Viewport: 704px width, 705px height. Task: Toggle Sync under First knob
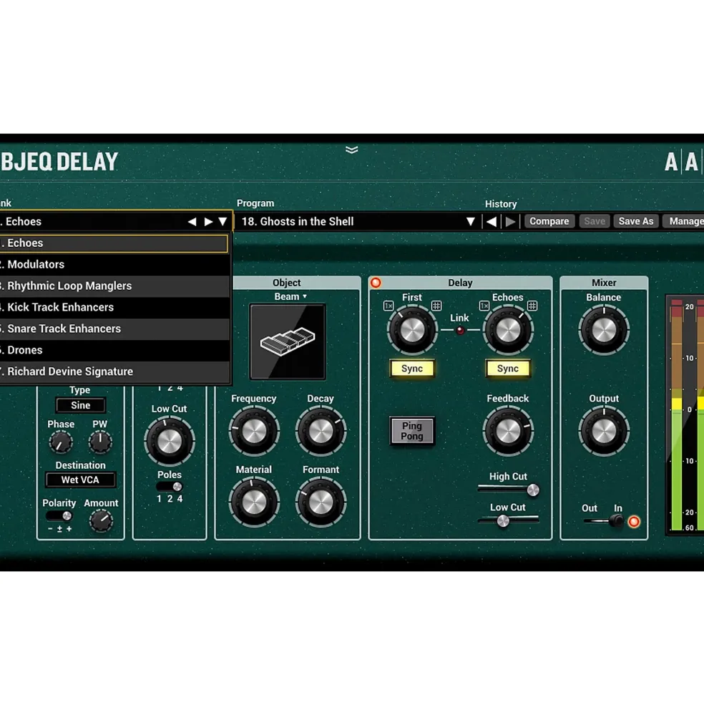click(412, 369)
